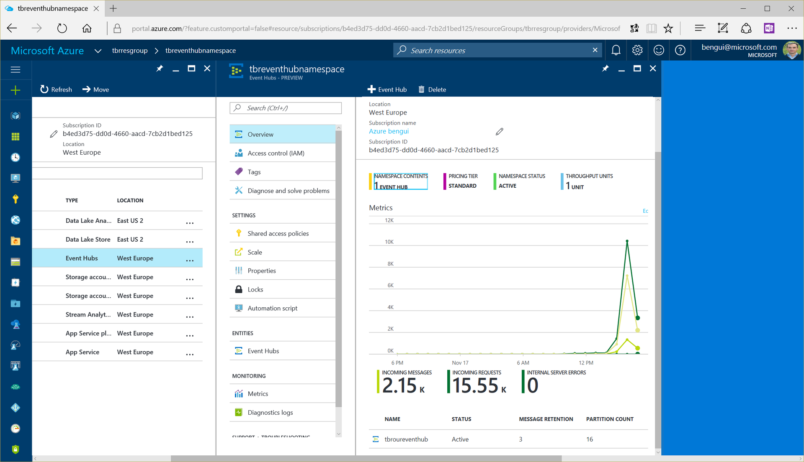Click the Diagnostics logs icon

pos(239,412)
